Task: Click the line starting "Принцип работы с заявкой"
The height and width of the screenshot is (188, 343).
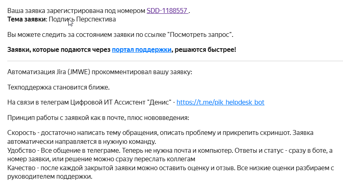Action: (x=98, y=118)
